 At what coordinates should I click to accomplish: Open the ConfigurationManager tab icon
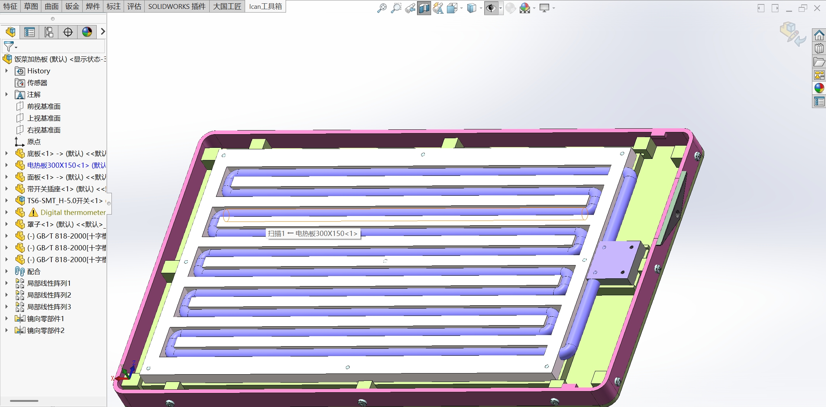[x=49, y=32]
